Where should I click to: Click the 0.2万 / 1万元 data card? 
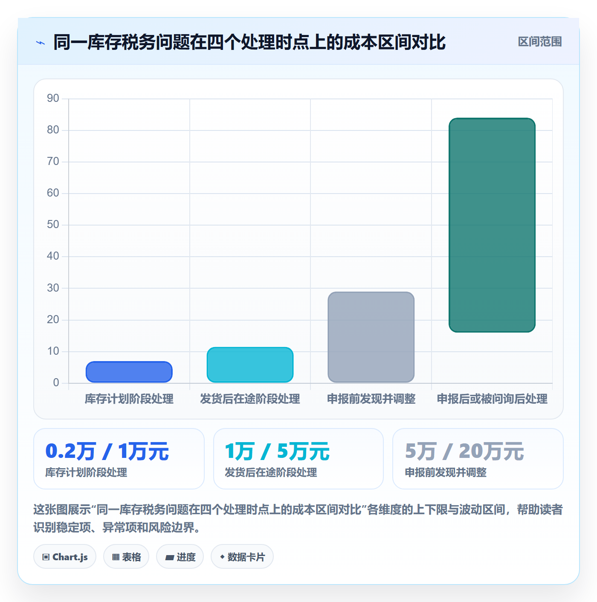tap(119, 459)
